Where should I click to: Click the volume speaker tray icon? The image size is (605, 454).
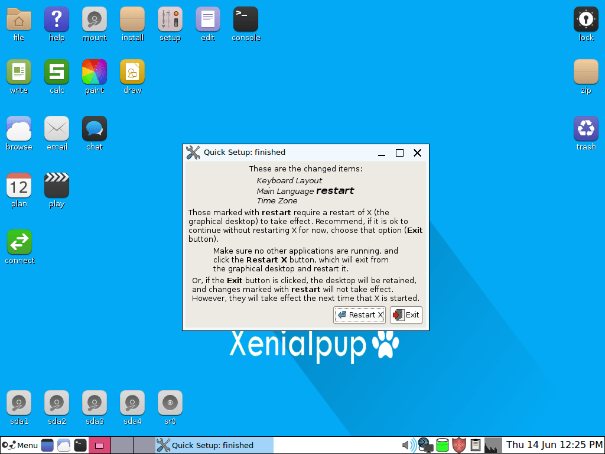pyautogui.click(x=409, y=445)
